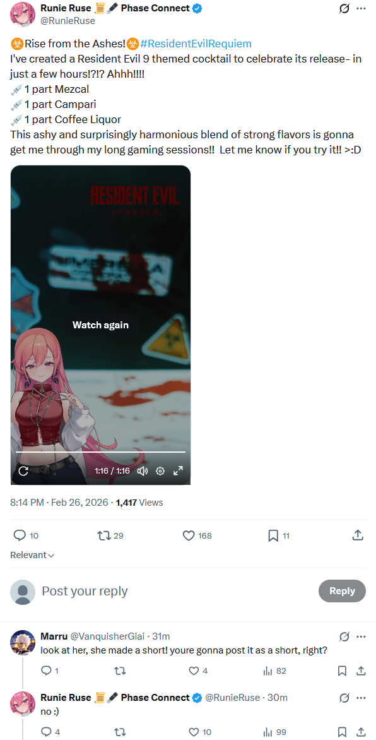Mute the video with the volume icon
376x740 pixels.
pos(143,470)
